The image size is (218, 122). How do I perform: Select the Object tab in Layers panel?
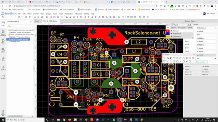[x=190, y=28]
